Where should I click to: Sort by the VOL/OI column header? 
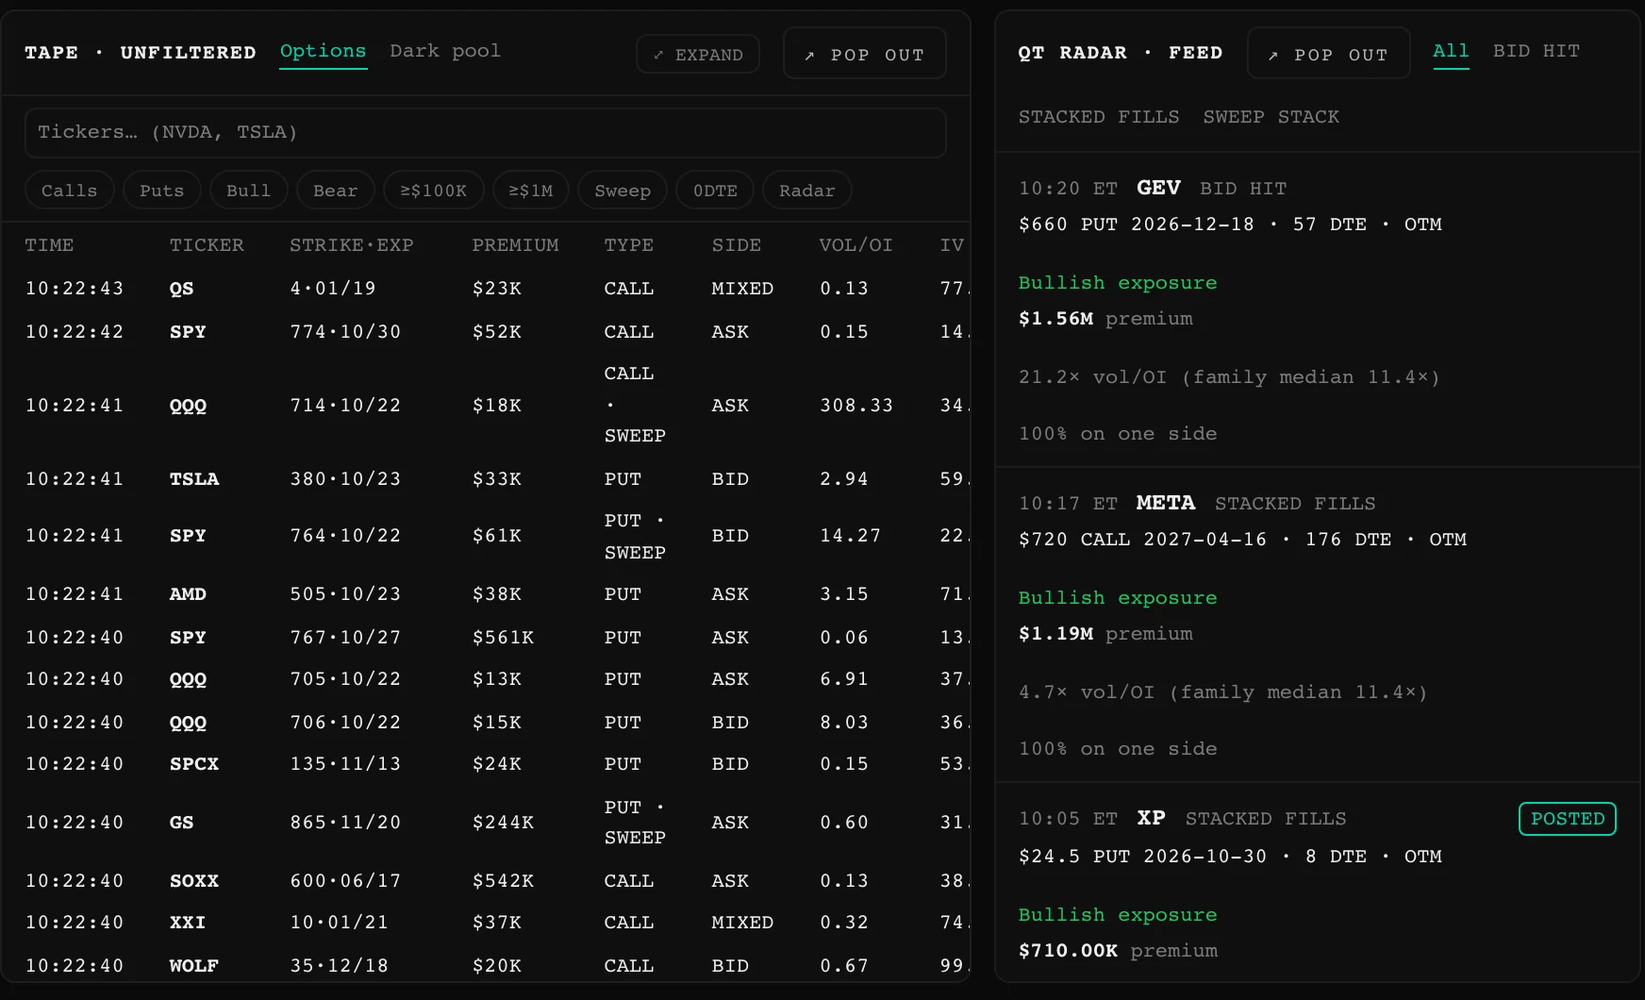[x=856, y=245]
